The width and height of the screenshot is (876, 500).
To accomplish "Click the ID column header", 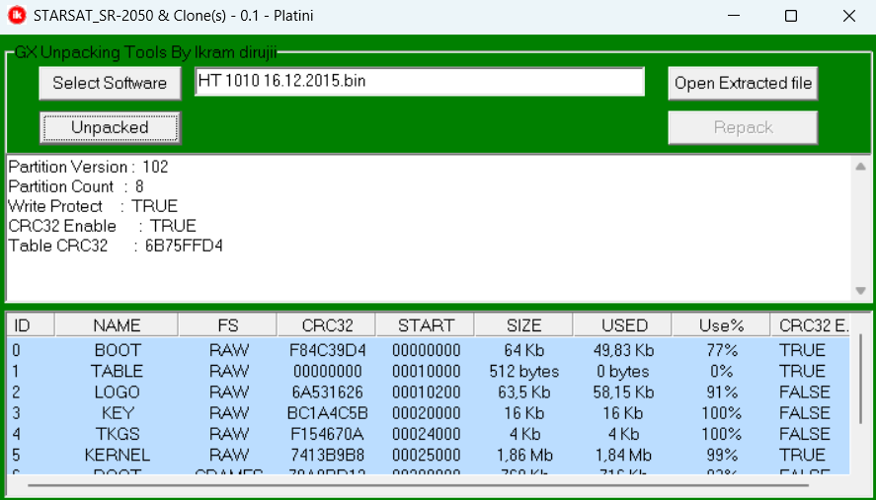I will 31,324.
